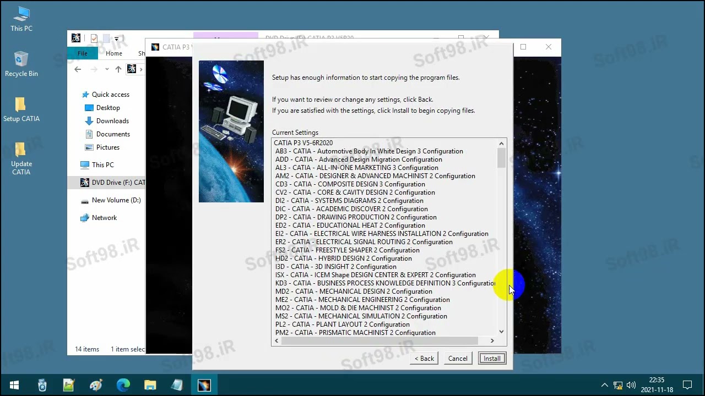
Task: Open Downloads in the Explorer sidebar
Action: pos(107,121)
